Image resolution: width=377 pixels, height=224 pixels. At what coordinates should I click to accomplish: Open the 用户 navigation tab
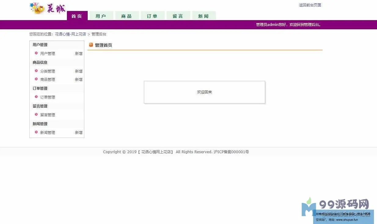(101, 16)
